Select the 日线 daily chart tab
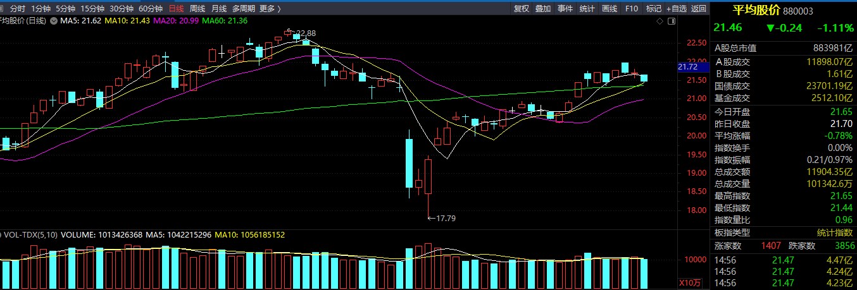 (175, 9)
